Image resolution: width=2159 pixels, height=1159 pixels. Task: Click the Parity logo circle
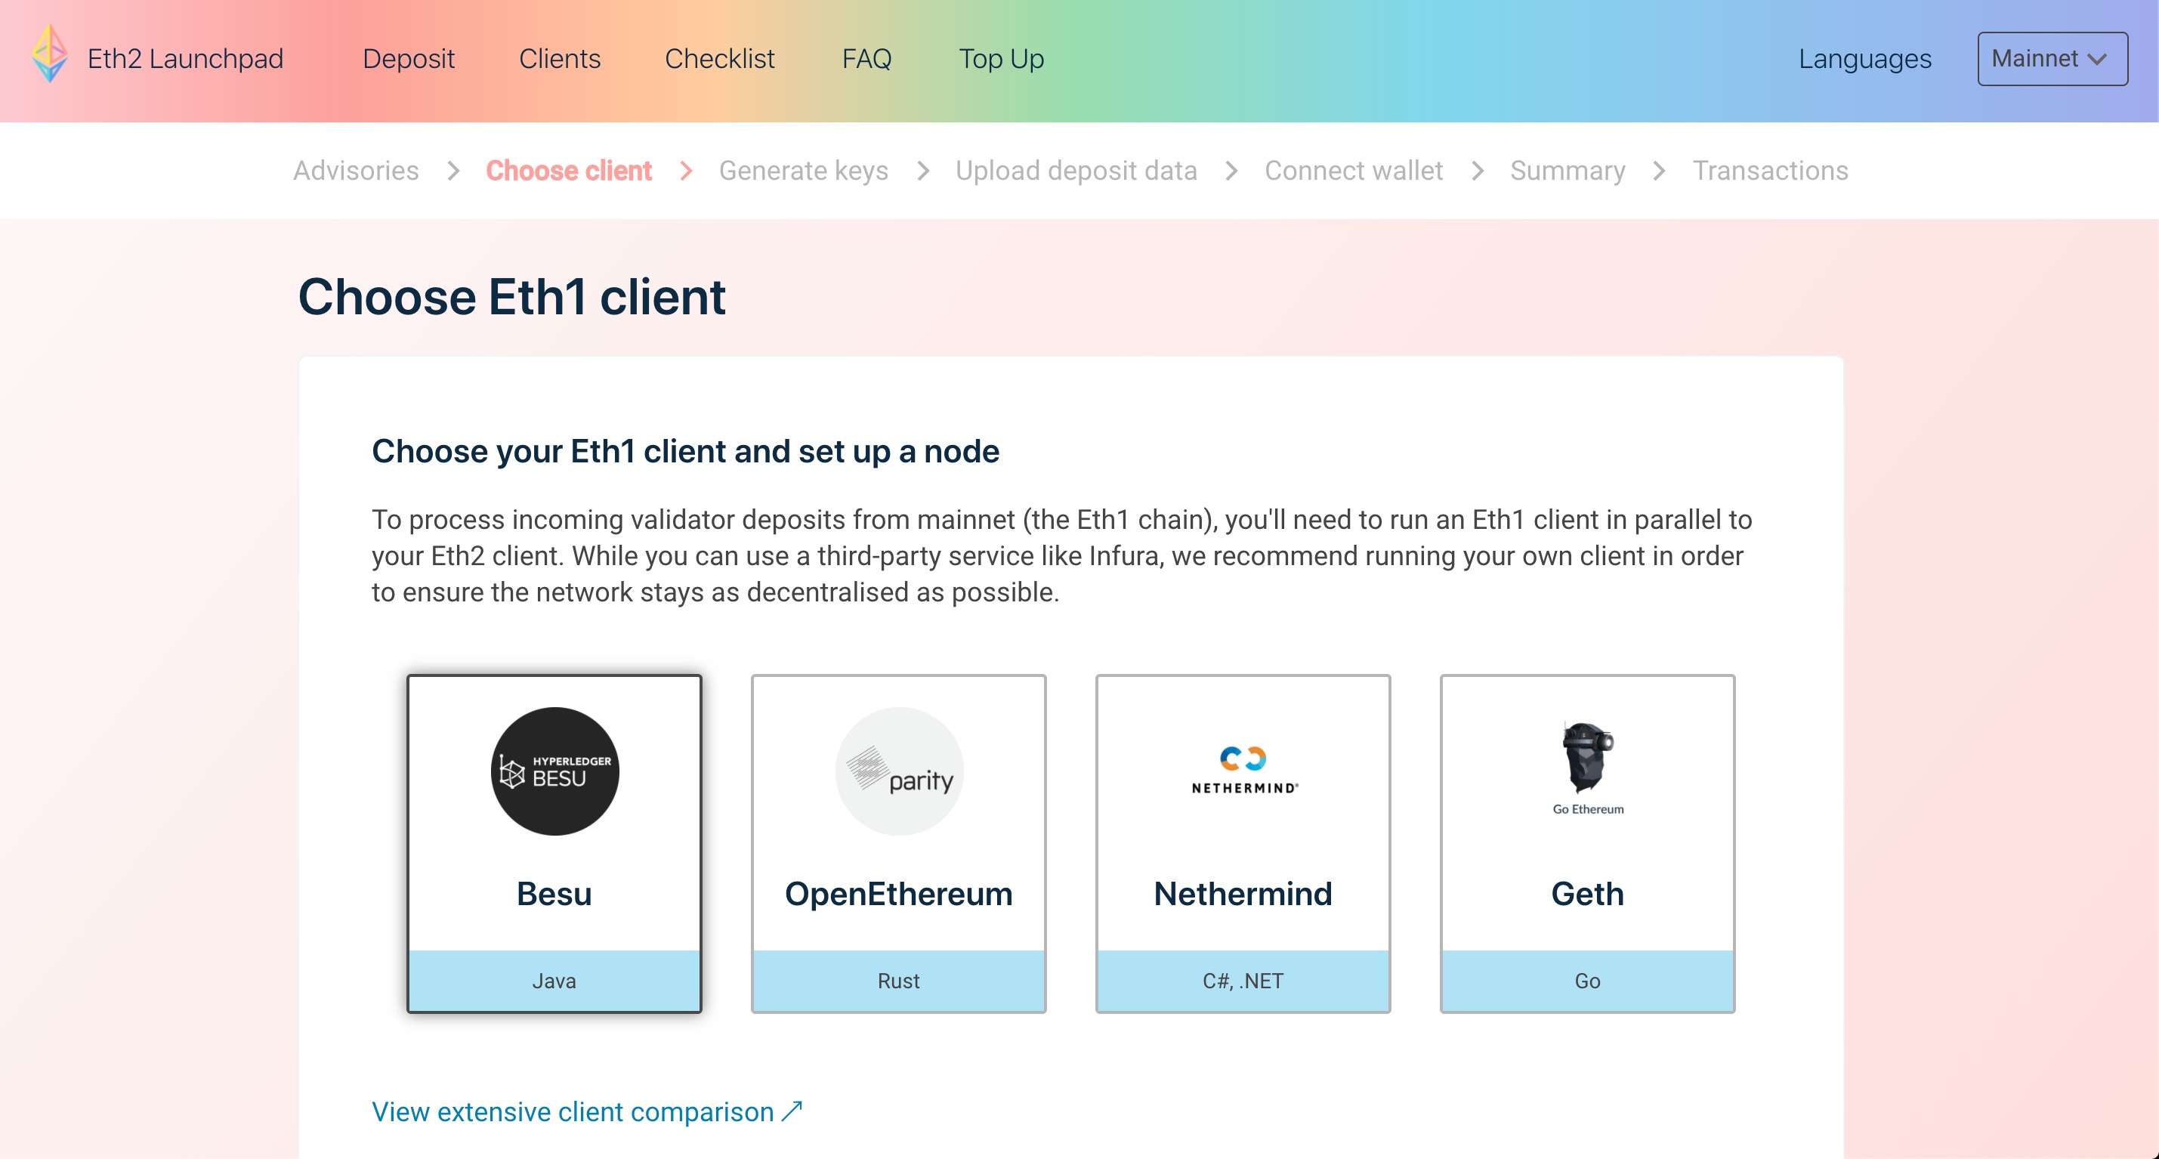[898, 771]
